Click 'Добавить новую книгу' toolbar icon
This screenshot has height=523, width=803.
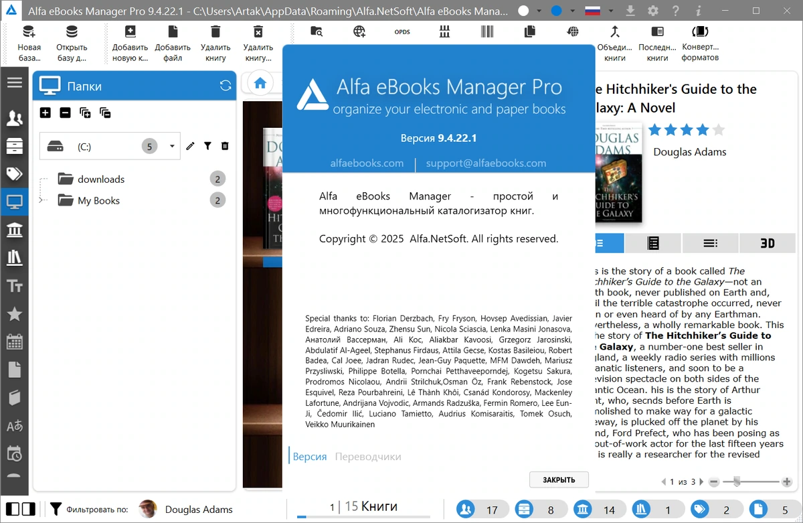pos(130,31)
